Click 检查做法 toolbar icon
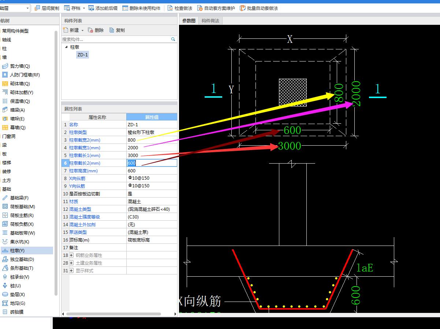This screenshot has height=329, width=440. [x=170, y=8]
